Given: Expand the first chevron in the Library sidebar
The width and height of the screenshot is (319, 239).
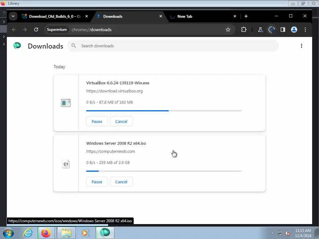Looking at the screenshot, I should pyautogui.click(x=4, y=22).
